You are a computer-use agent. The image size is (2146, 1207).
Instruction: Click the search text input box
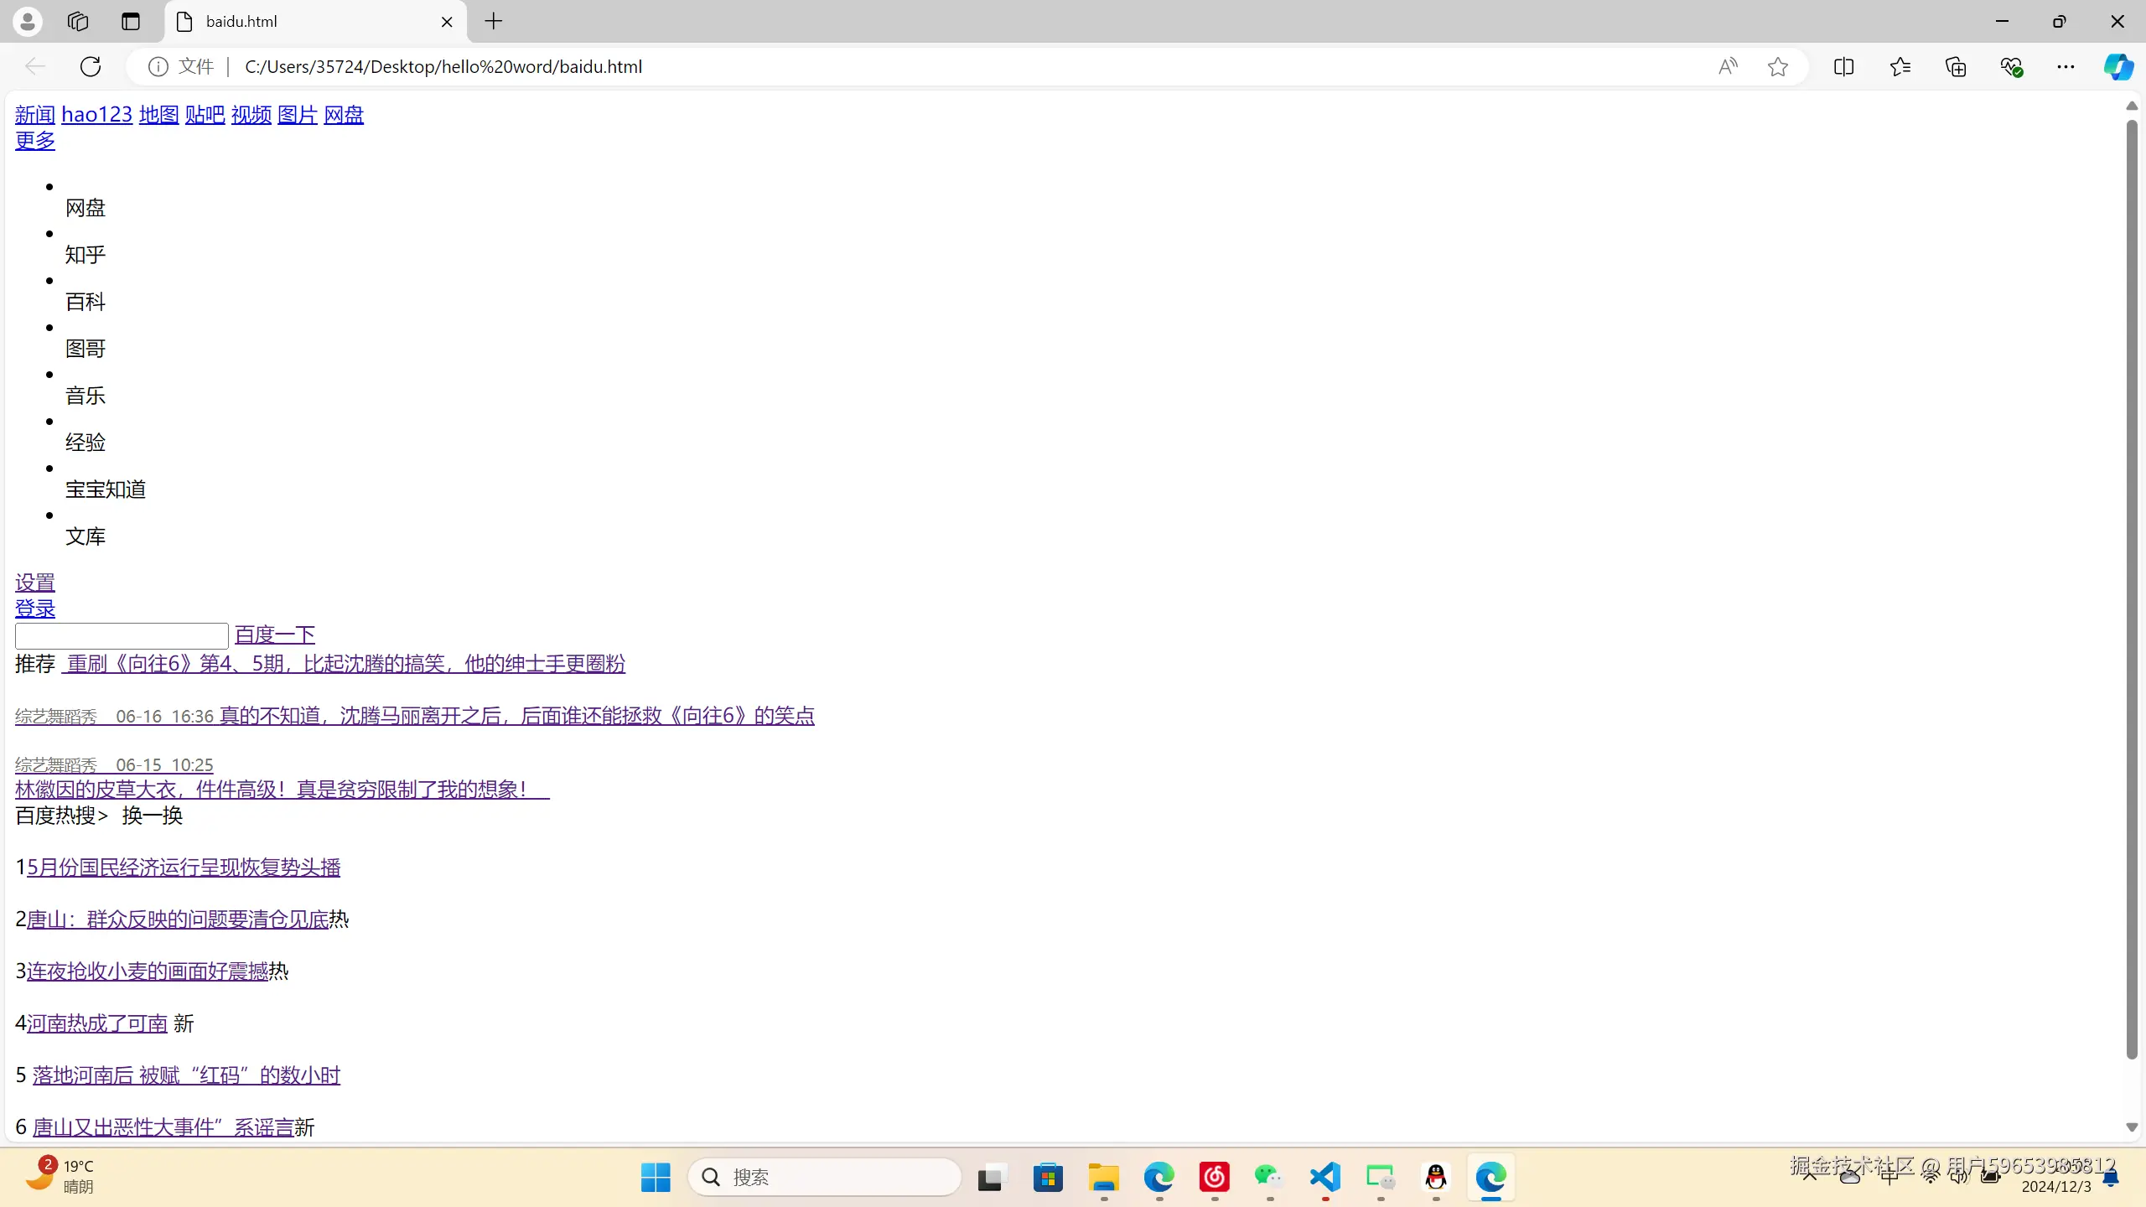coord(122,635)
